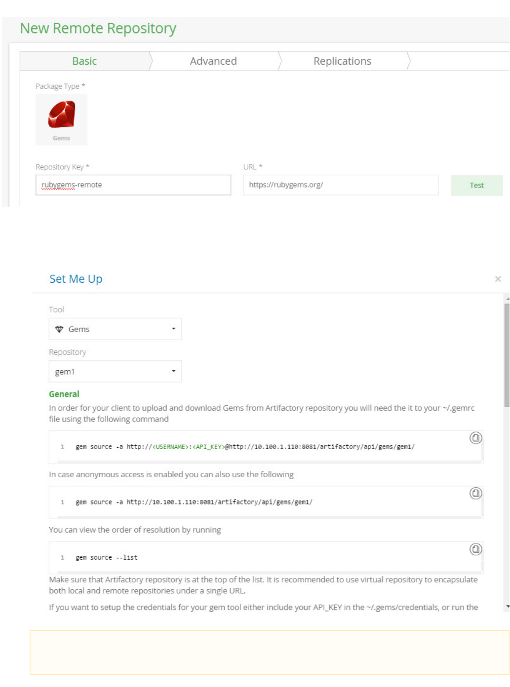Copy the gem source command with credentials
This screenshot has height=687, width=510.
click(475, 438)
